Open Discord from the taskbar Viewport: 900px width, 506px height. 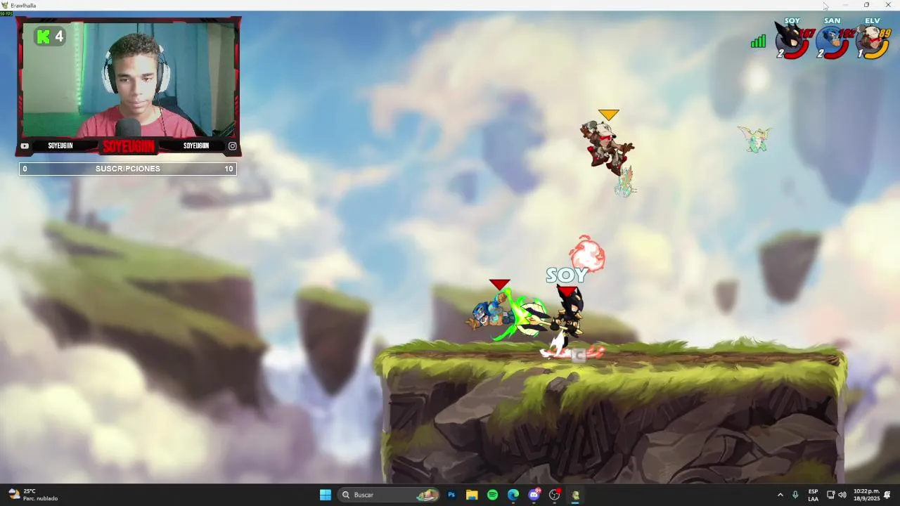(534, 495)
